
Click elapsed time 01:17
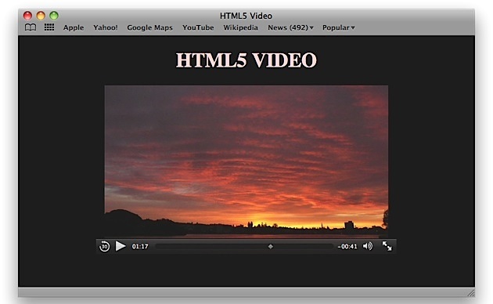[x=140, y=246]
